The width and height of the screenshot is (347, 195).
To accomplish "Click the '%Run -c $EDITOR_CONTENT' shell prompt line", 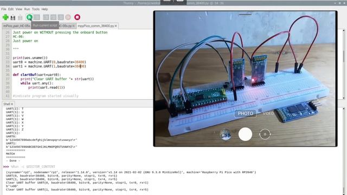I will click(x=33, y=166).
